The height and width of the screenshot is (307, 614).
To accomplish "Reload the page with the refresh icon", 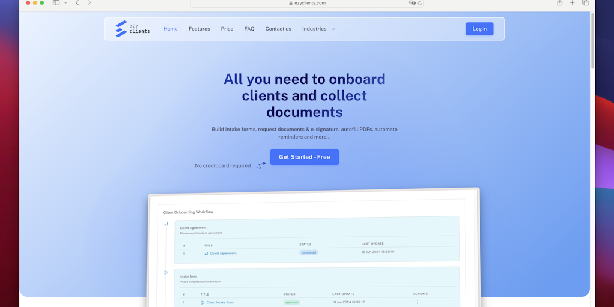I will coord(420,3).
